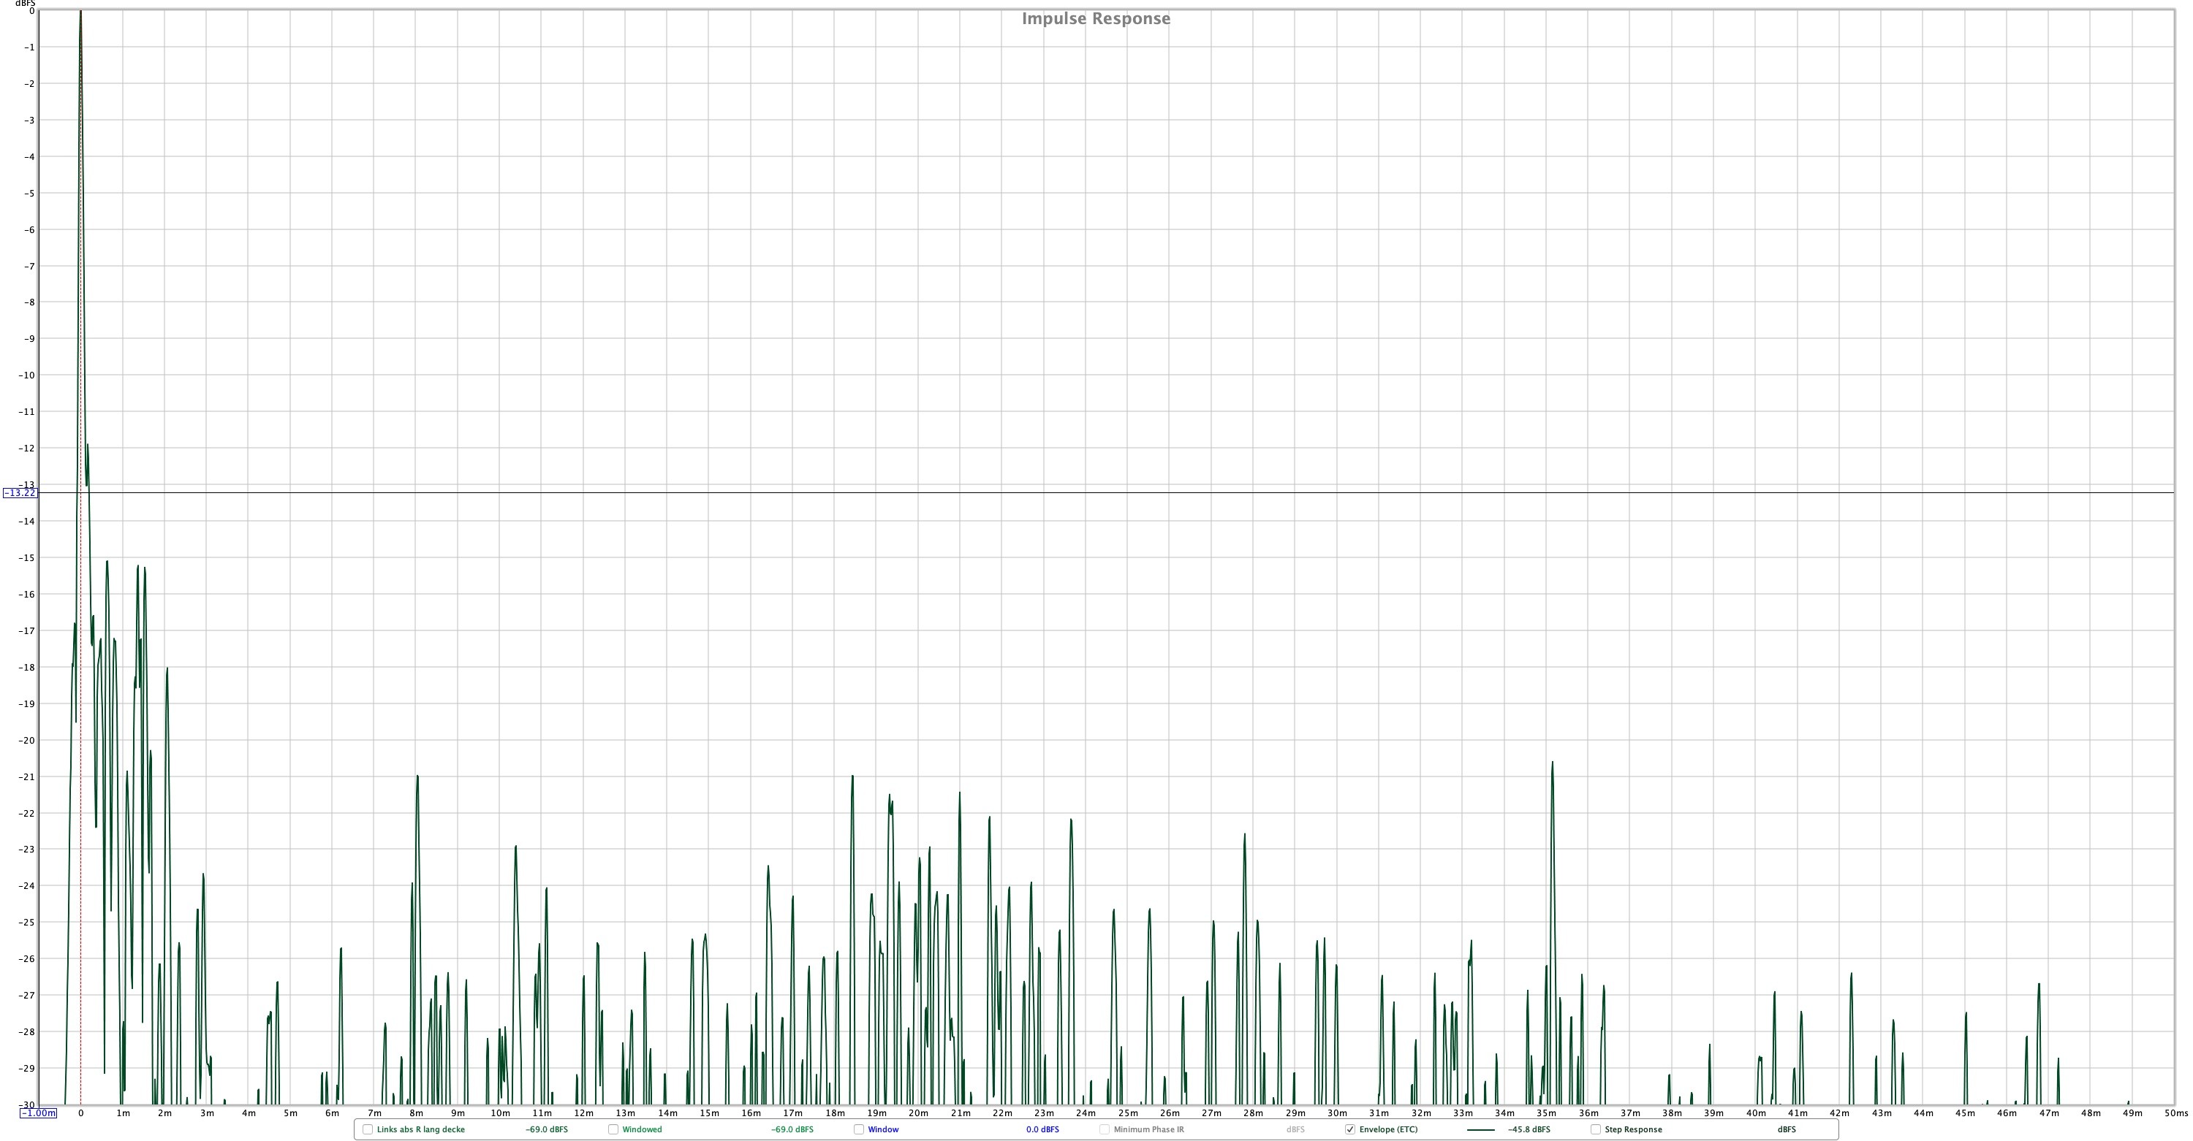2193x1141 pixels.
Task: Click the Minimum Phase IR checkbox
Action: point(1104,1129)
